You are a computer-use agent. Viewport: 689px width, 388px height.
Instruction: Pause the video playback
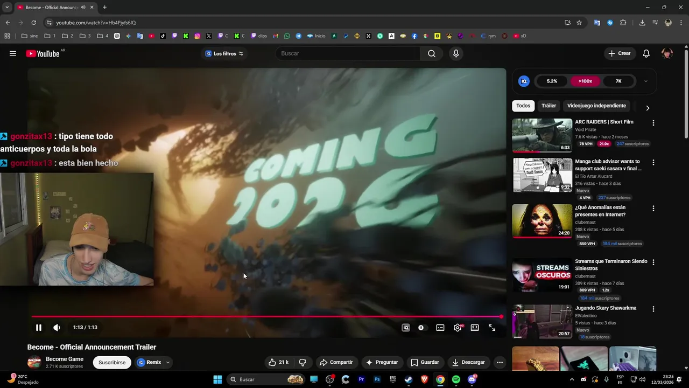[x=39, y=328]
